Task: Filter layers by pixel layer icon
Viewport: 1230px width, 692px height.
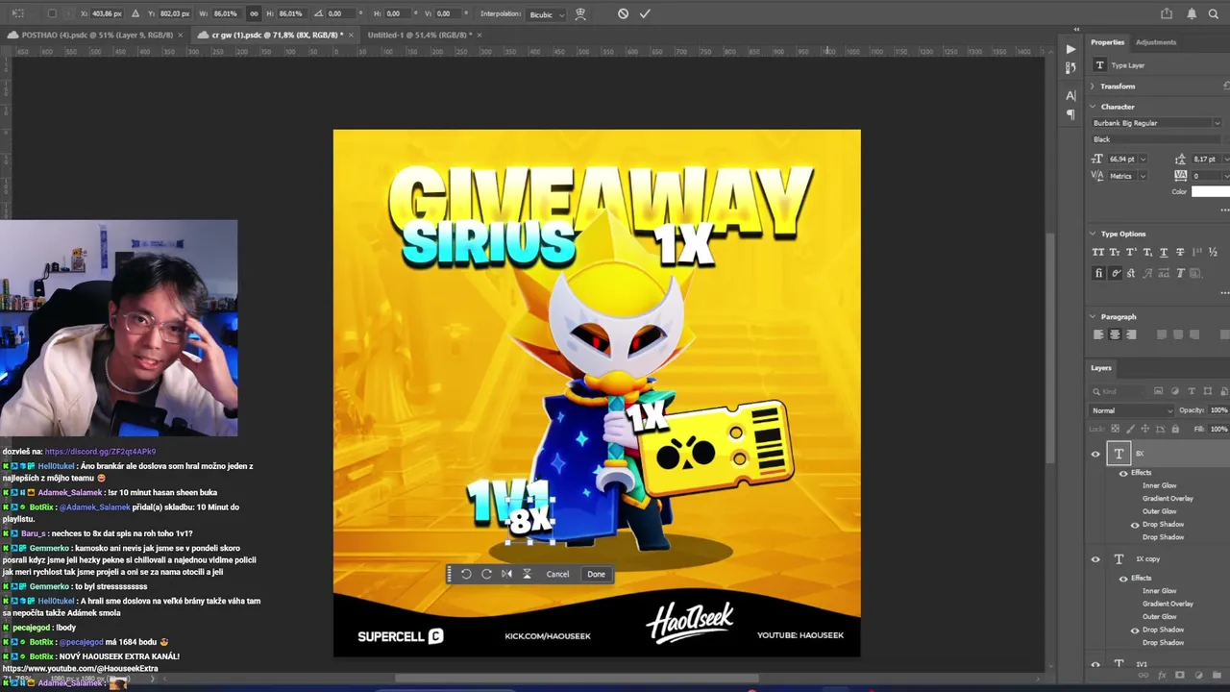Action: pyautogui.click(x=1159, y=391)
